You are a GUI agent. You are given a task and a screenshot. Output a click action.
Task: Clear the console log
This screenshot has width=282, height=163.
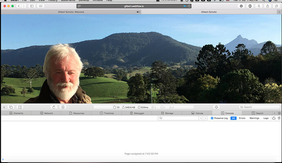(279, 118)
